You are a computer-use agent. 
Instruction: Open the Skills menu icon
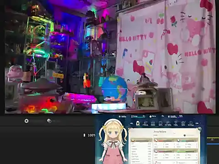[x=161, y=123]
